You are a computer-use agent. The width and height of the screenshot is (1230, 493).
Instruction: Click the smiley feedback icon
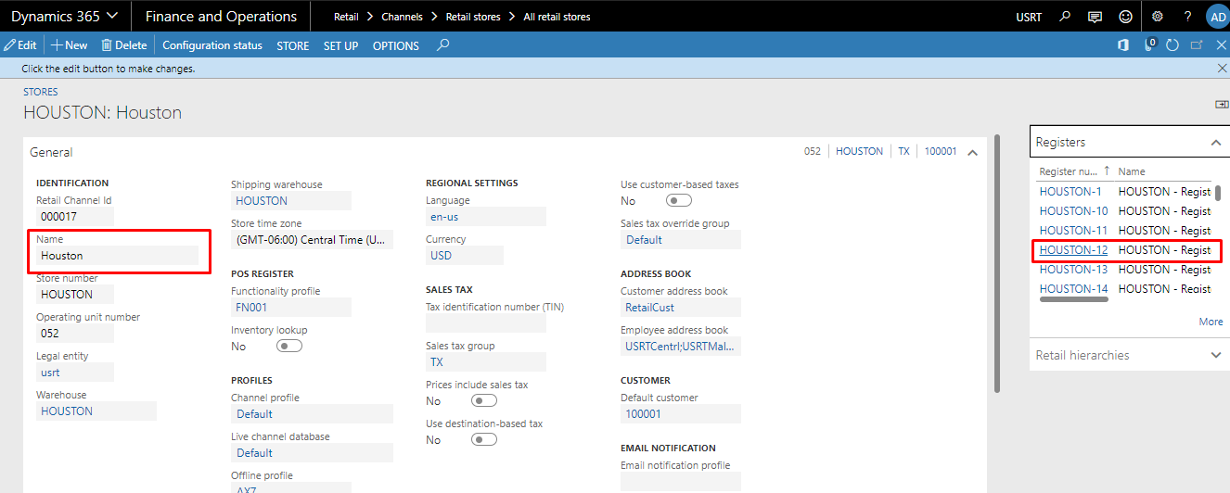[x=1125, y=17]
